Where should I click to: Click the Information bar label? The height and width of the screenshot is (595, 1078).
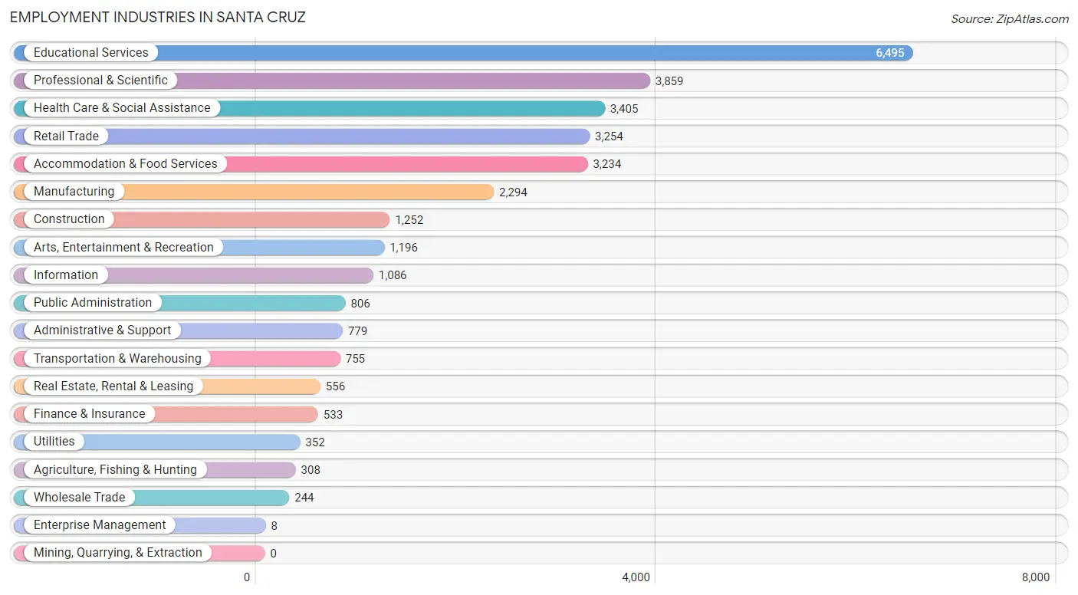click(66, 275)
